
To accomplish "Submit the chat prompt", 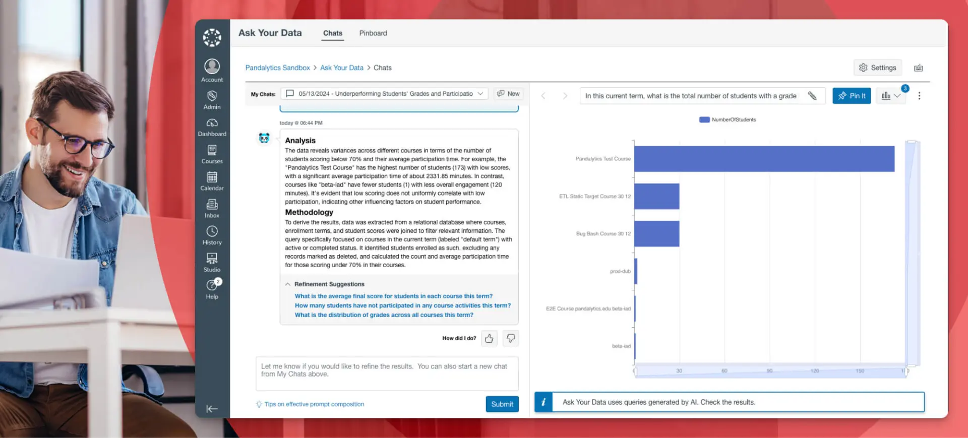I will pyautogui.click(x=502, y=404).
